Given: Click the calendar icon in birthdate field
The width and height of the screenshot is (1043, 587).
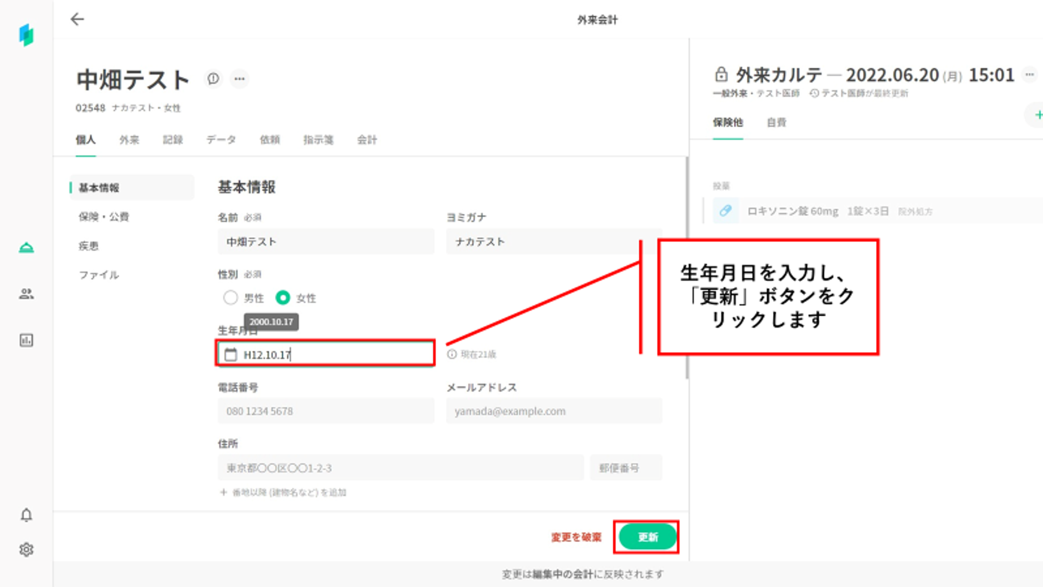Looking at the screenshot, I should tap(231, 355).
